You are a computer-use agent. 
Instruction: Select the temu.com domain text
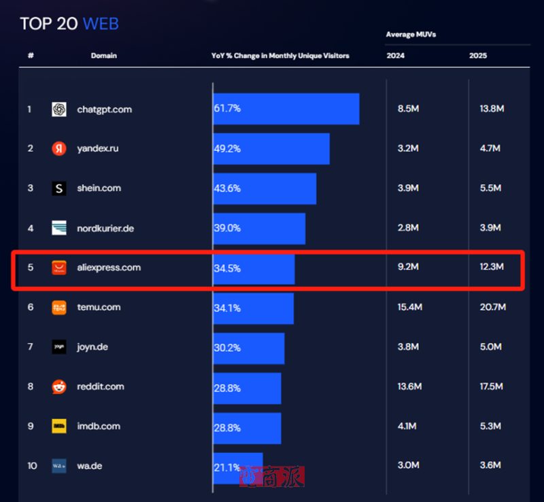[x=99, y=307]
